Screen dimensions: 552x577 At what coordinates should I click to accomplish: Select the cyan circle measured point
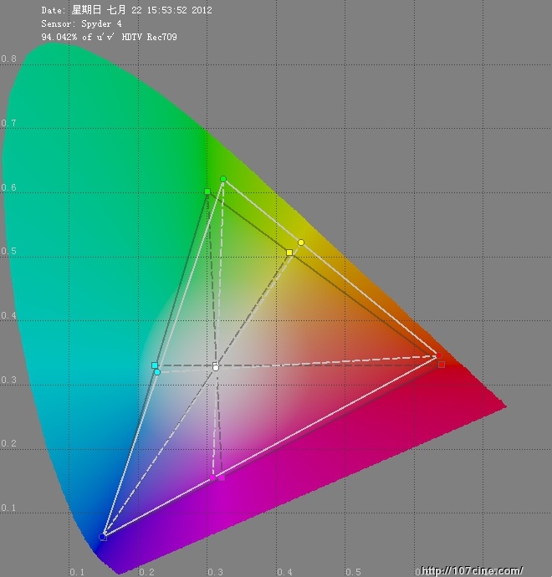click(157, 372)
